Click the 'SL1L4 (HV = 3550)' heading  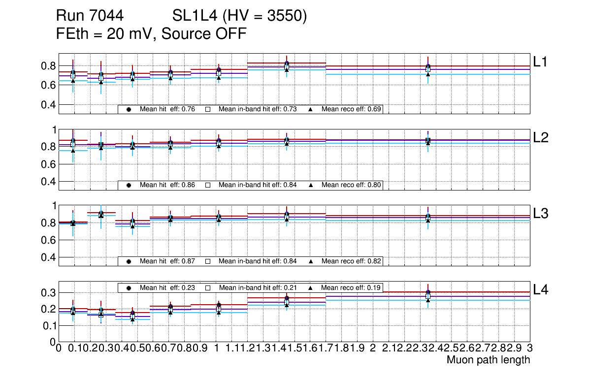(239, 16)
